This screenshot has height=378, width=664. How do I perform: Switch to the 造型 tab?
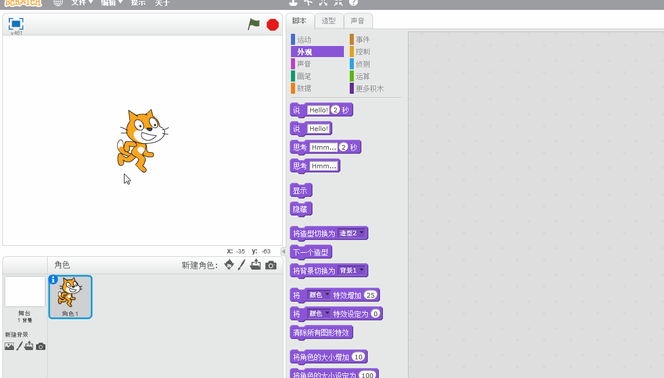(x=329, y=21)
